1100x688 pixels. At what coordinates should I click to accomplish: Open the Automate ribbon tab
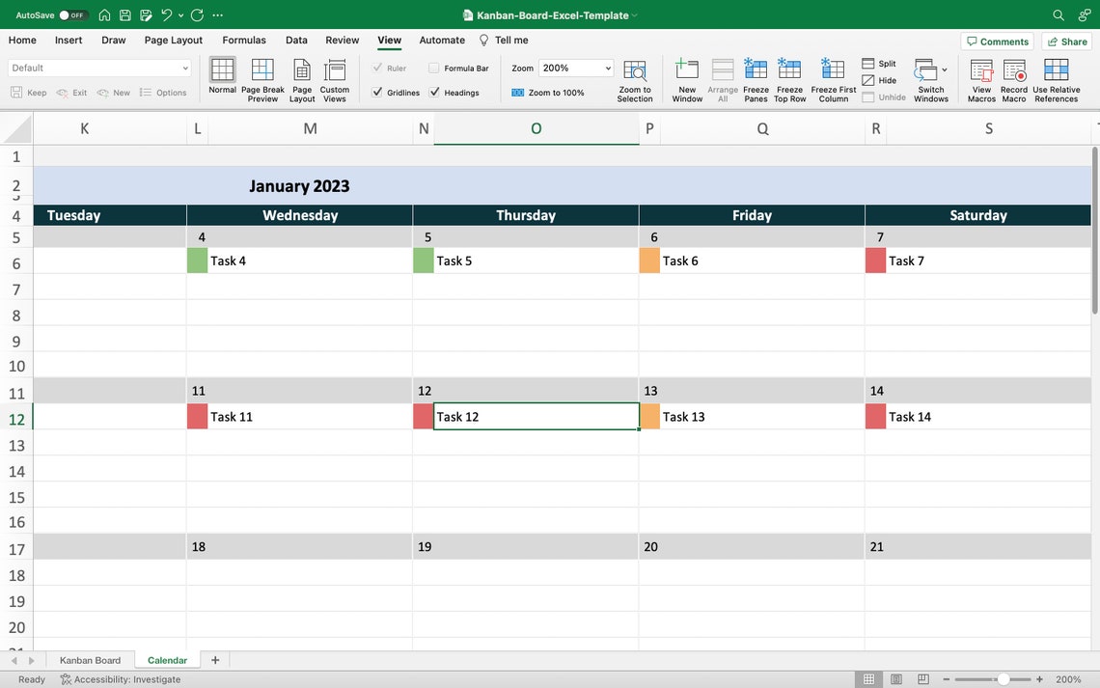point(442,40)
